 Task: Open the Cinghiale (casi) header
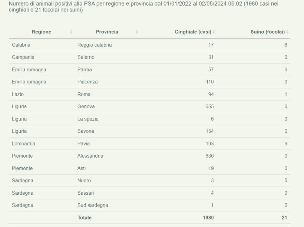pyautogui.click(x=192, y=32)
